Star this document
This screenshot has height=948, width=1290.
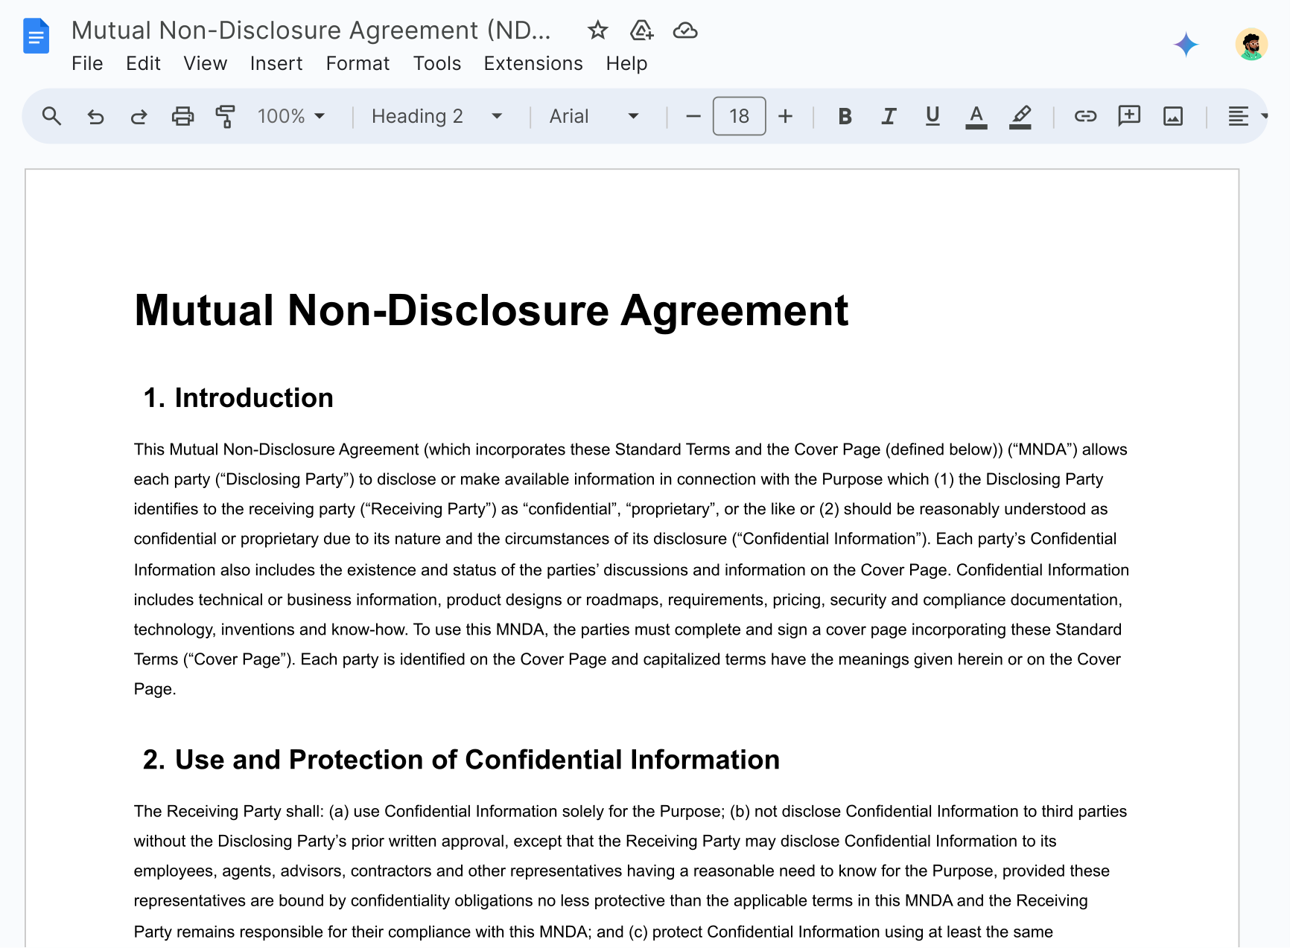[x=597, y=31]
